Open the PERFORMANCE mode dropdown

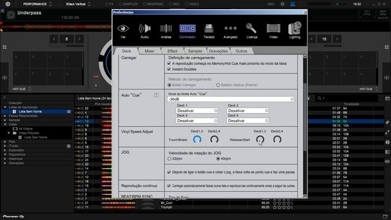point(37,4)
